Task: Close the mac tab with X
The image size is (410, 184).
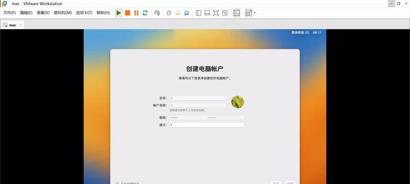Action: coord(21,25)
